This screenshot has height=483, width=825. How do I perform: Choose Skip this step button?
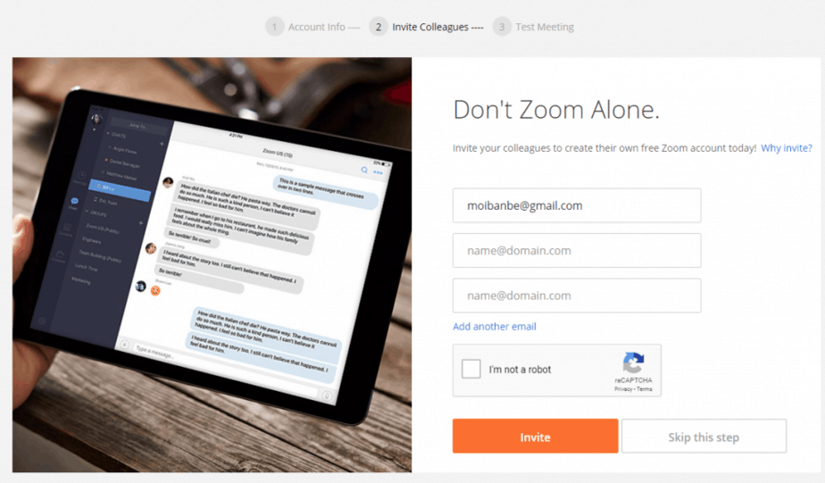[704, 437]
